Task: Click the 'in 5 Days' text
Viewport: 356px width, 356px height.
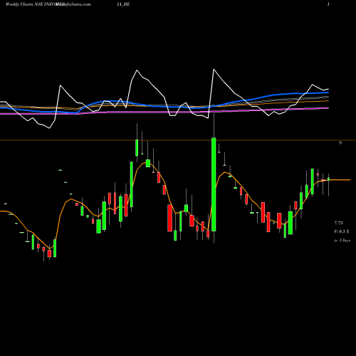Action: [342, 241]
